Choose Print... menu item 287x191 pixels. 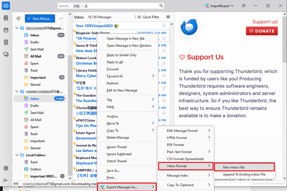click(x=127, y=178)
